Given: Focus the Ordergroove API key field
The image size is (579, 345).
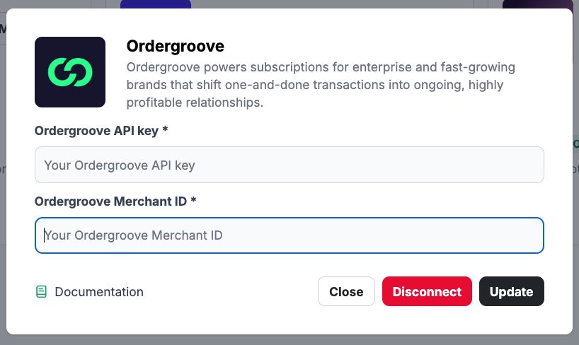Looking at the screenshot, I should [289, 165].
